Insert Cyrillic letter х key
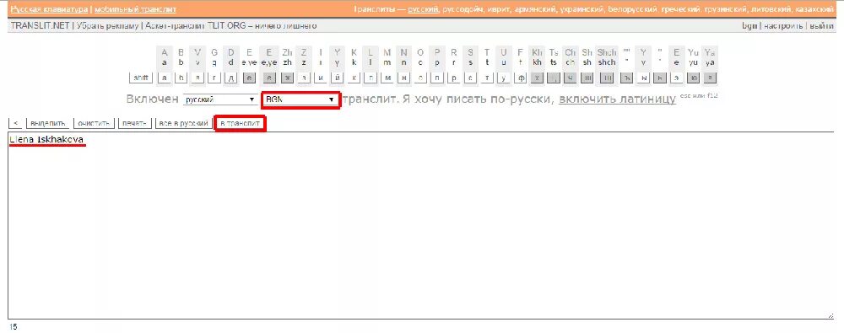 tap(537, 78)
